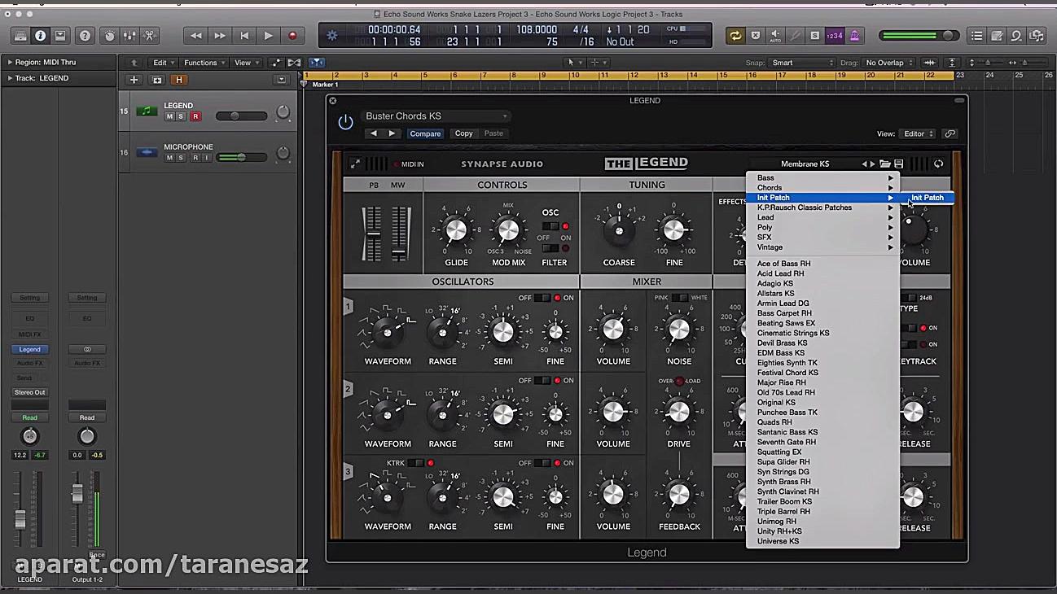
Task: Toggle Cycle mode button
Action: (735, 36)
